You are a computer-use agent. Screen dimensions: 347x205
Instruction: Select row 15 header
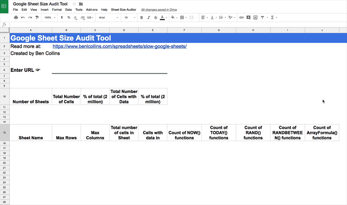(5, 133)
